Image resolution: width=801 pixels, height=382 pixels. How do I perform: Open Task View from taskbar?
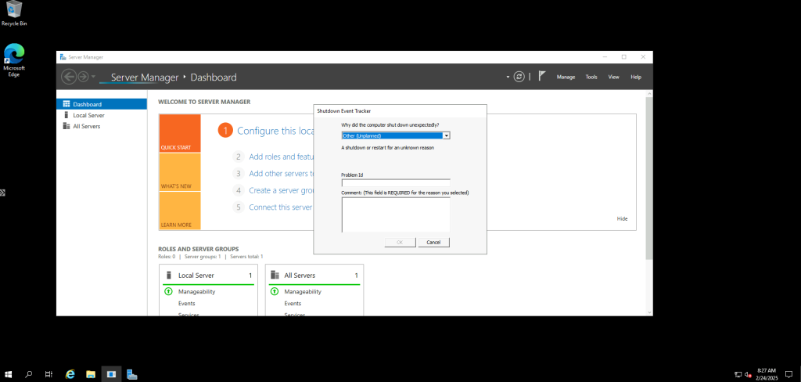click(48, 374)
